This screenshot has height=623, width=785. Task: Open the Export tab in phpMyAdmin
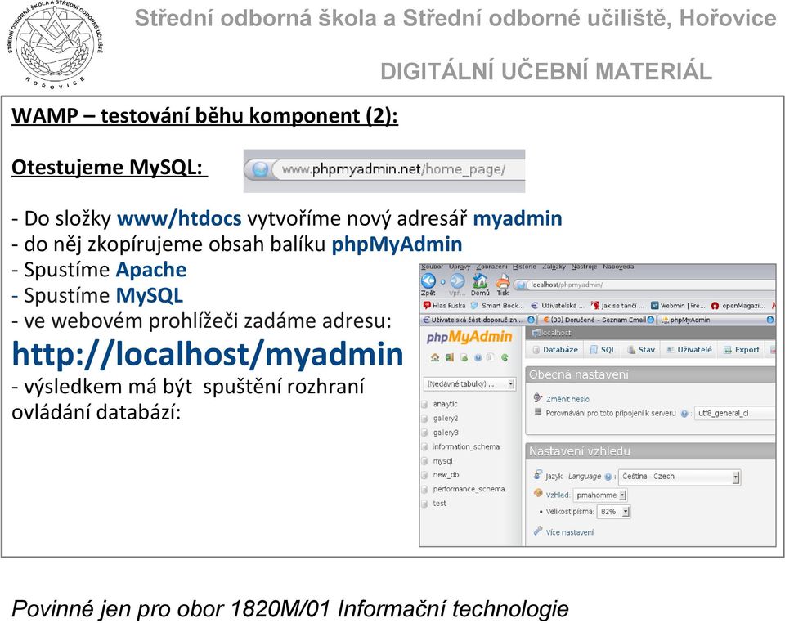pyautogui.click(x=742, y=350)
